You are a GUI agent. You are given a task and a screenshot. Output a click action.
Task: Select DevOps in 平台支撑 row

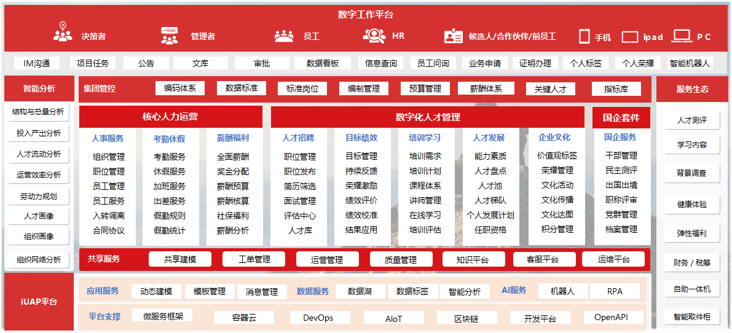(318, 318)
